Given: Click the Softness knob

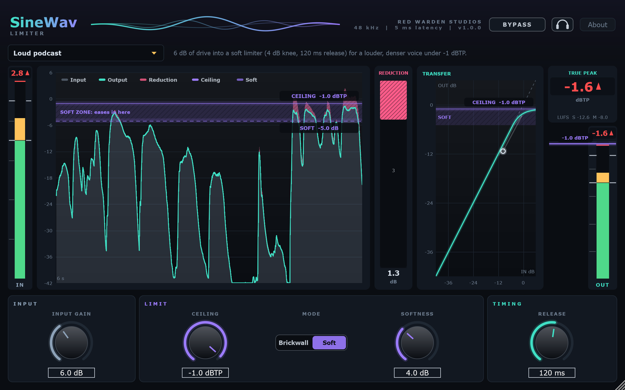Looking at the screenshot, I should (417, 342).
